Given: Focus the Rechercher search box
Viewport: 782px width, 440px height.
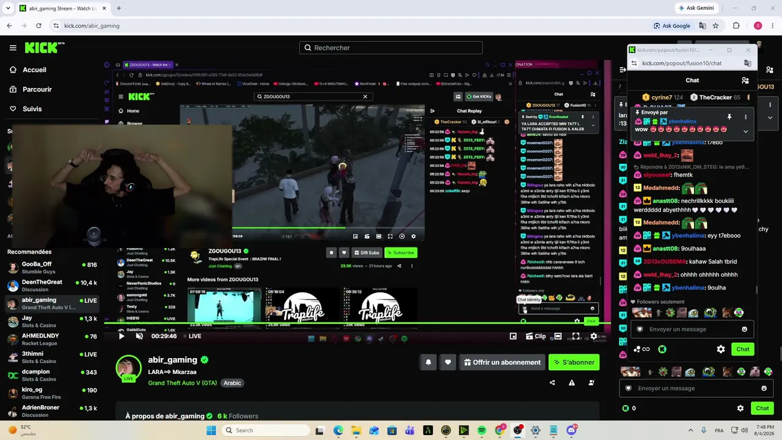Looking at the screenshot, I should (391, 48).
